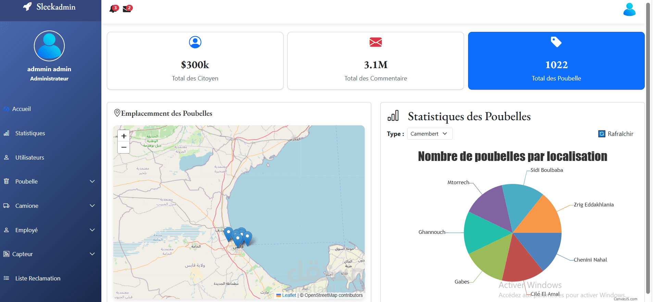Expand the Capteur submenu chevron
The image size is (653, 302).
pyautogui.click(x=92, y=254)
